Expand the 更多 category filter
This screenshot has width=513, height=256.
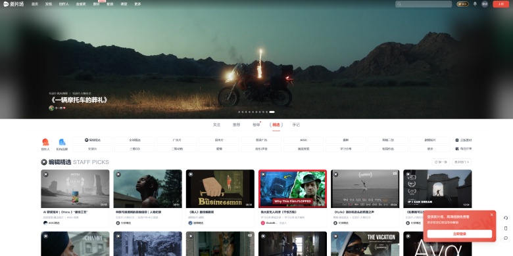pos(430,149)
